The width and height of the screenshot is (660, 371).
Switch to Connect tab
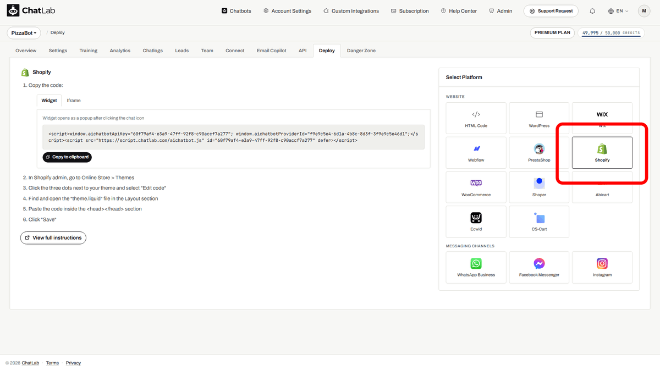click(x=235, y=51)
